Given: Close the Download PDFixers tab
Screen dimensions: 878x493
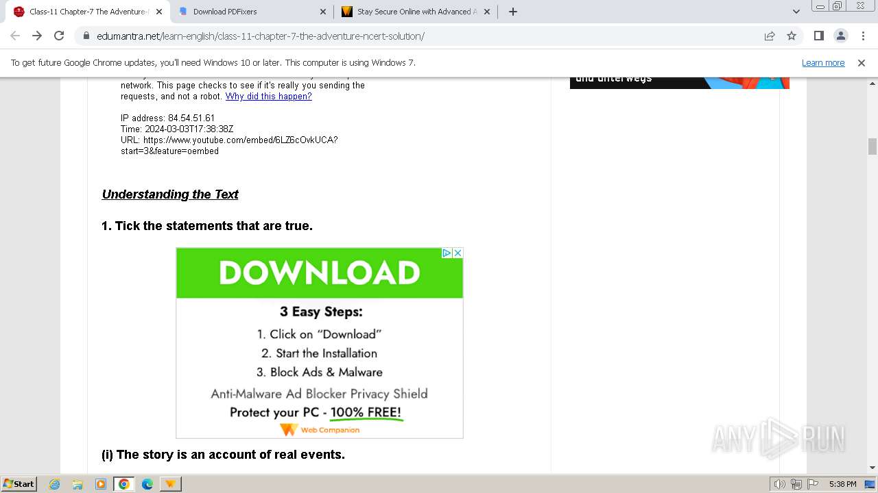Looking at the screenshot, I should pyautogui.click(x=323, y=12).
